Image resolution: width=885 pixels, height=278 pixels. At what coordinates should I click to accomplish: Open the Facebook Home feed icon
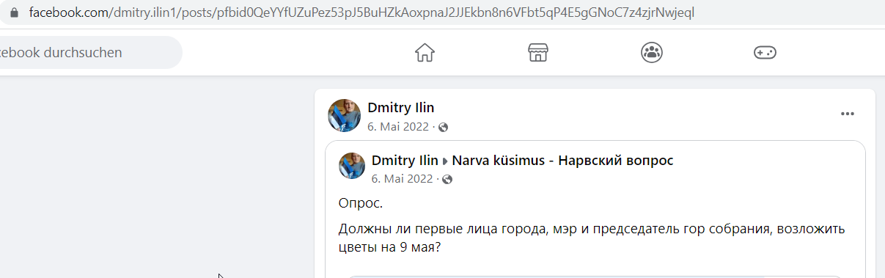tap(425, 53)
